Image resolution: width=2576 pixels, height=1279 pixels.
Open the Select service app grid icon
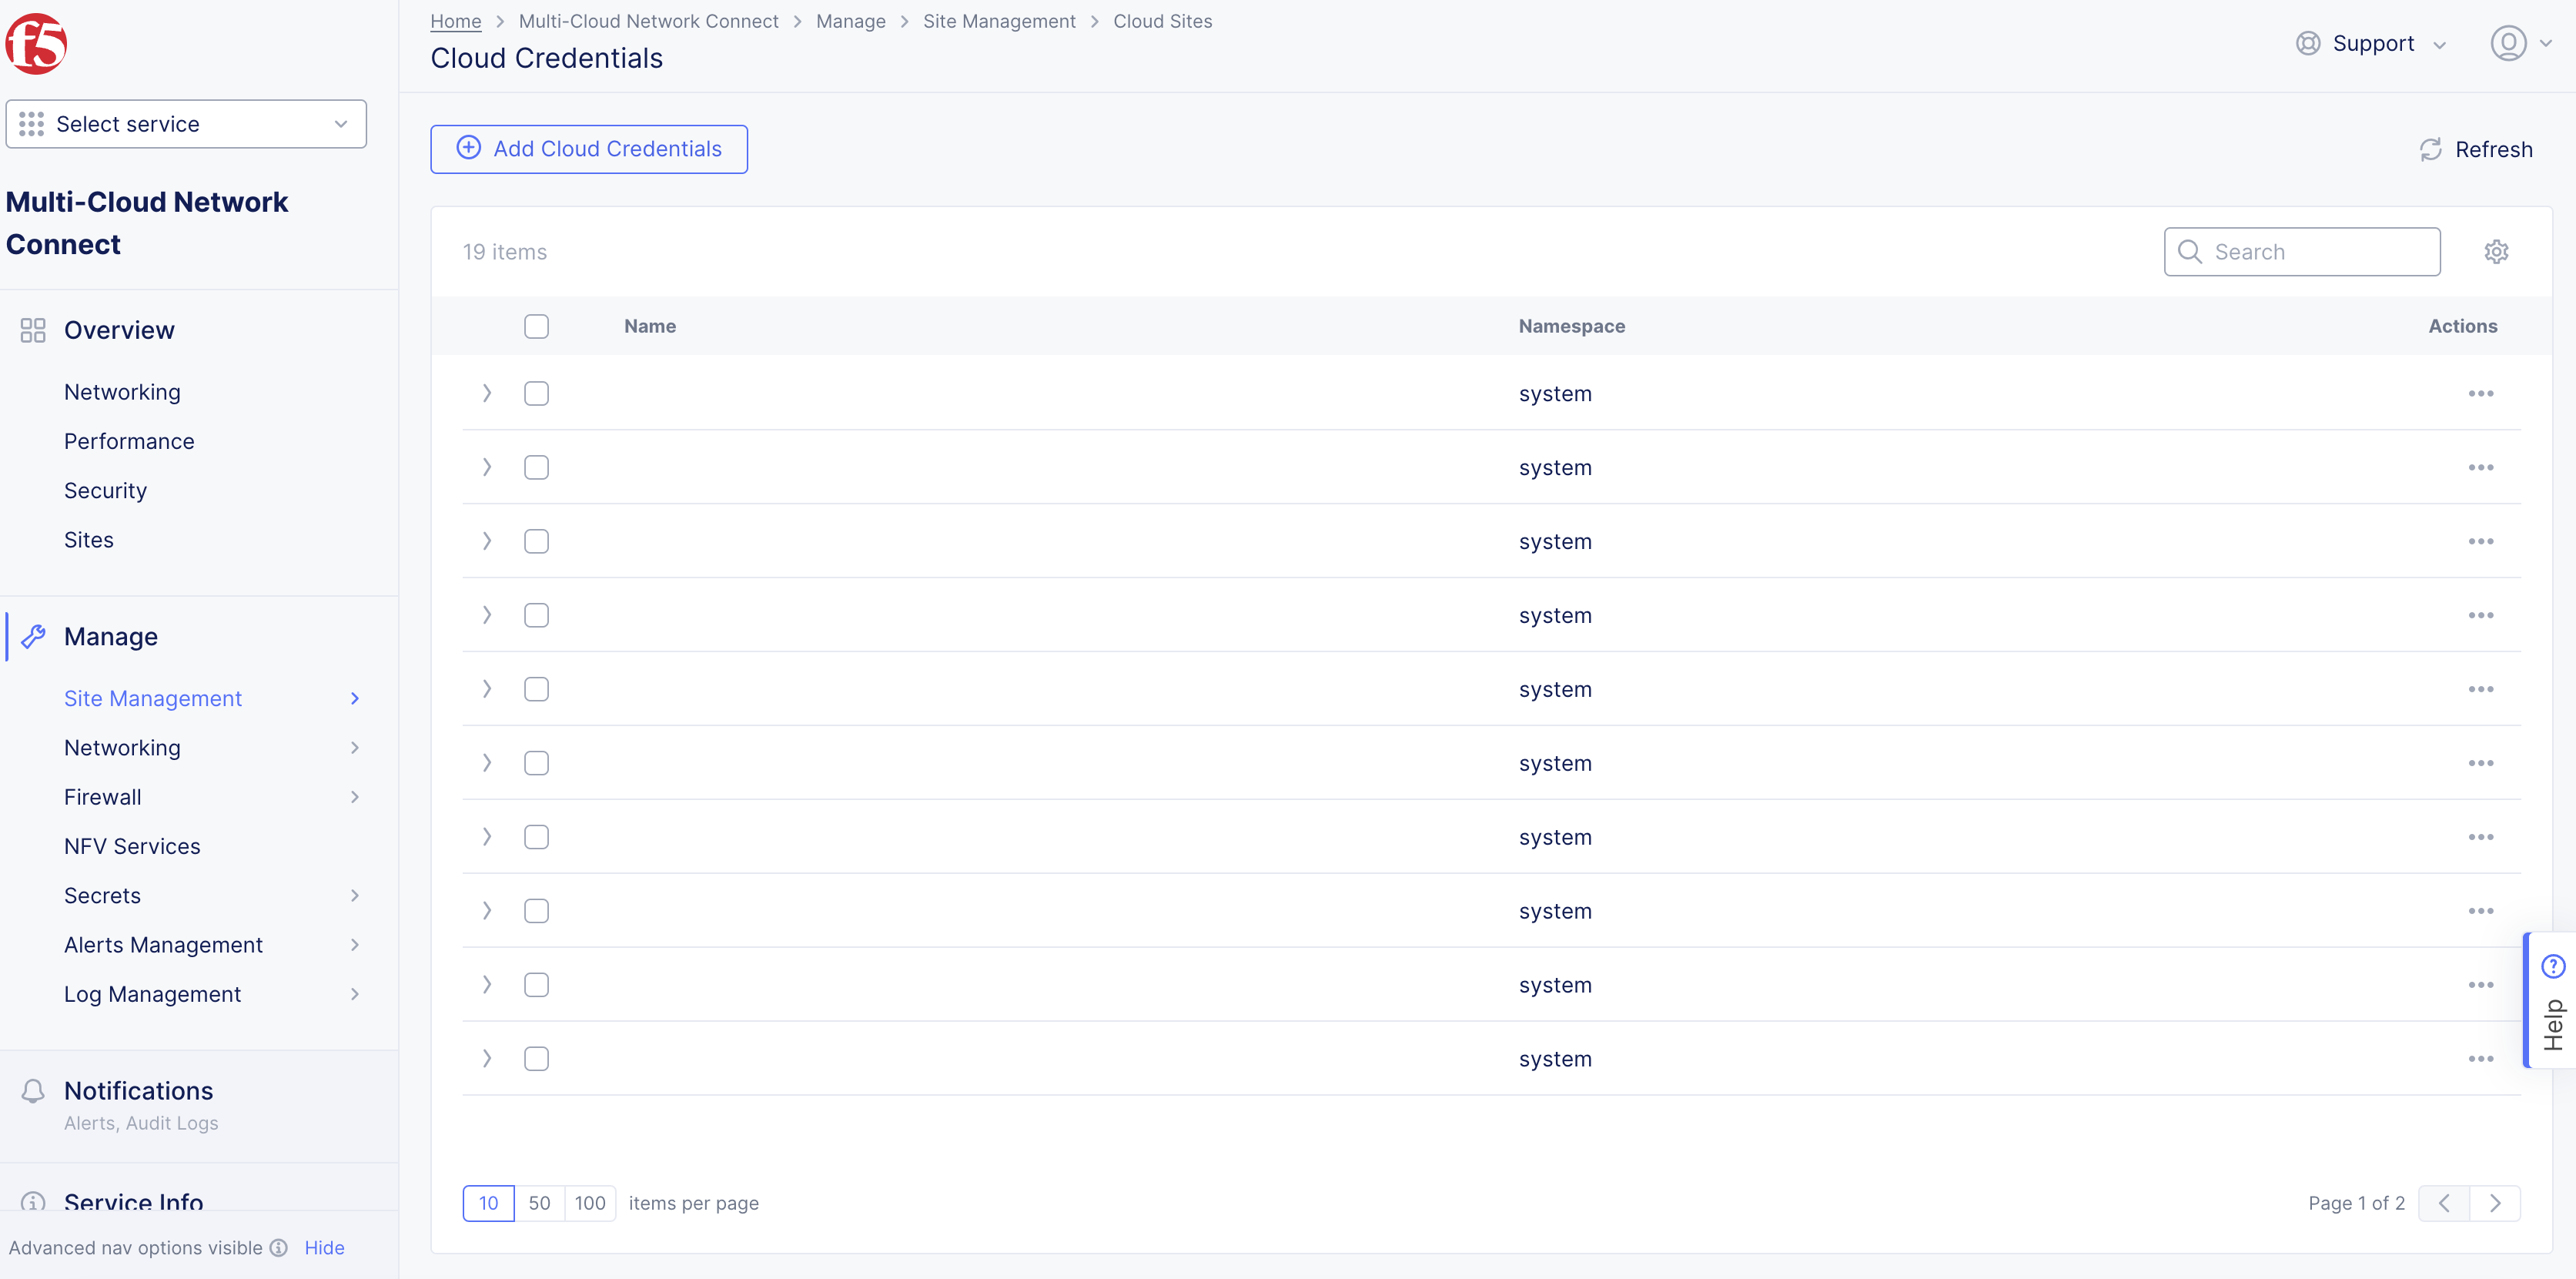coord(31,123)
